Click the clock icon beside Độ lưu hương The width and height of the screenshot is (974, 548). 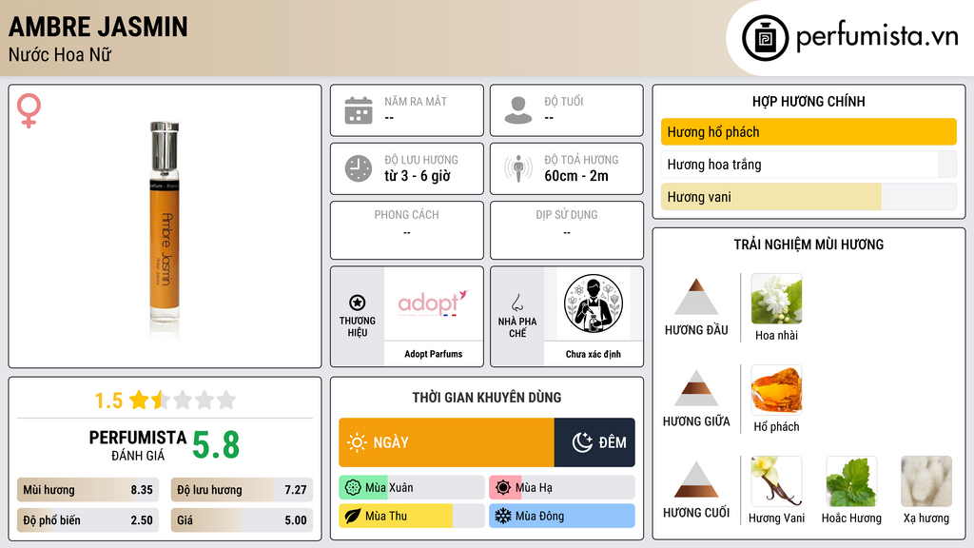pos(359,168)
